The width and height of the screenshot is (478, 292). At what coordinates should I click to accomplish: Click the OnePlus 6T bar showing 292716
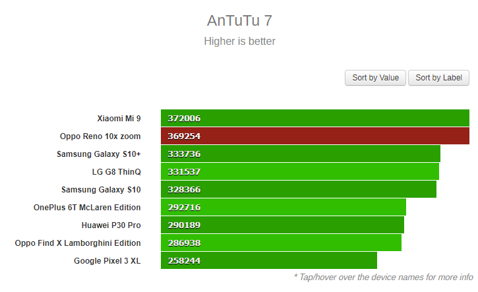click(283, 208)
